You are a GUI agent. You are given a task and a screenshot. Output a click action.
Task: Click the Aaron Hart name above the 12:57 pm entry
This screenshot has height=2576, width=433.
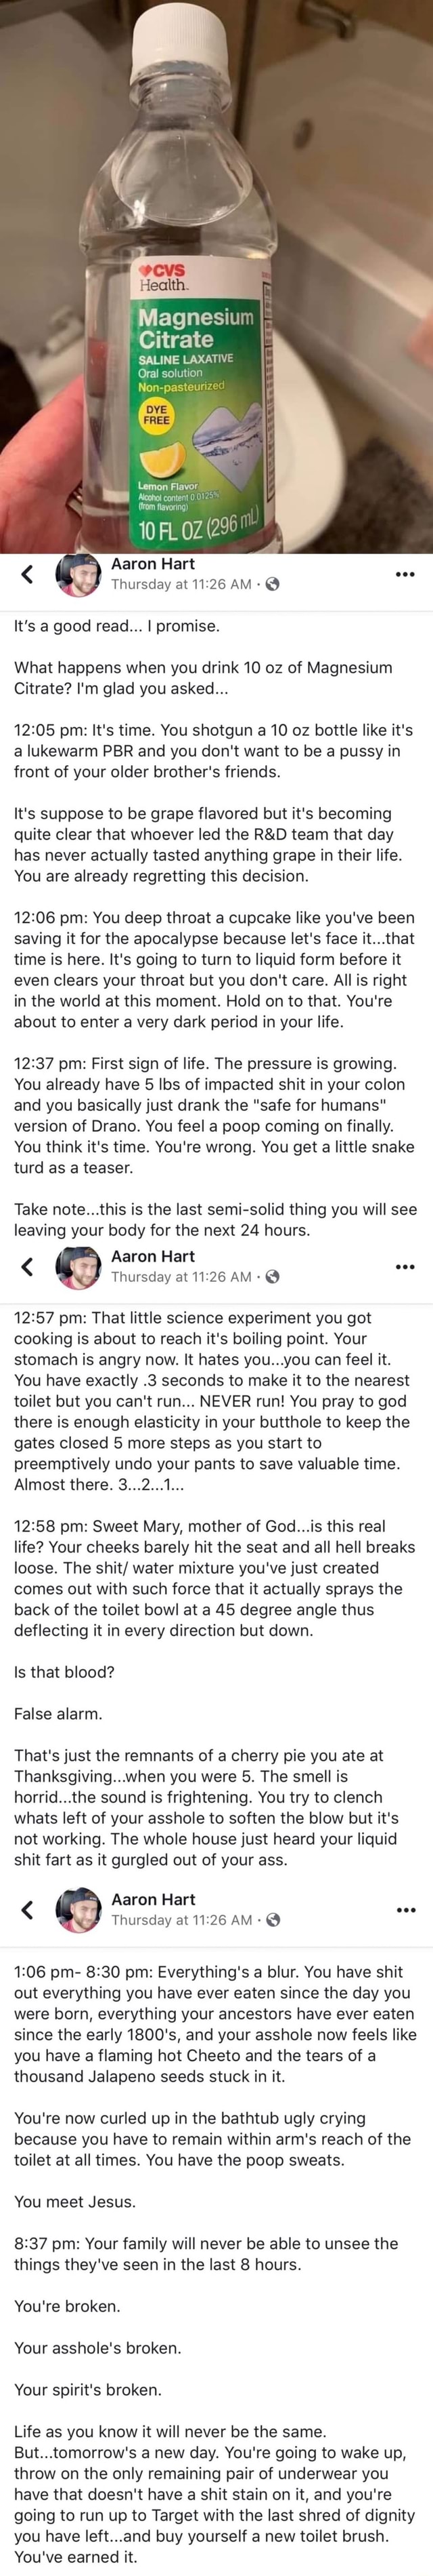[x=153, y=1256]
